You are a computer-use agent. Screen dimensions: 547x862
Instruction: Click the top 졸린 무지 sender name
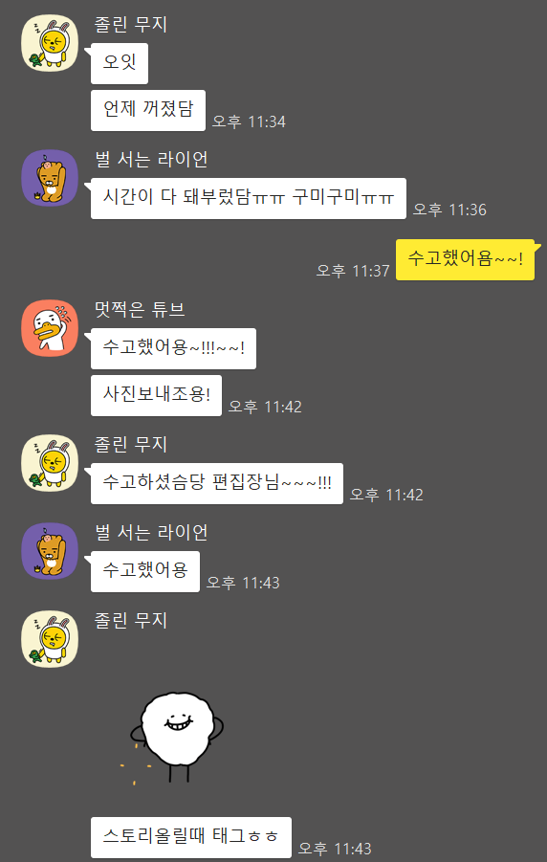point(131,24)
